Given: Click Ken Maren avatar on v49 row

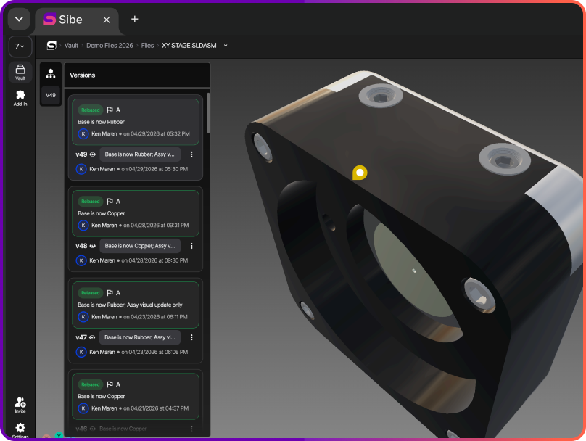Looking at the screenshot, I should click(81, 169).
